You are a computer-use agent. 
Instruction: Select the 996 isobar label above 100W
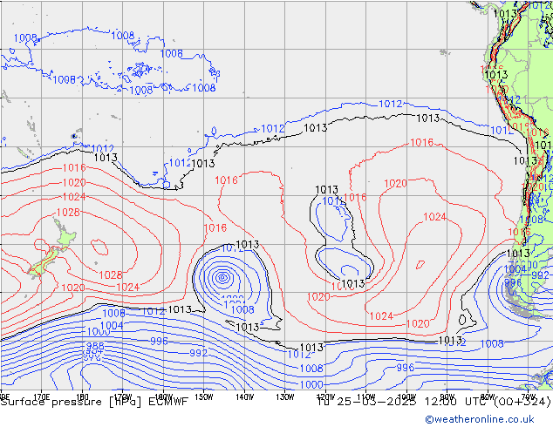pos(406,368)
